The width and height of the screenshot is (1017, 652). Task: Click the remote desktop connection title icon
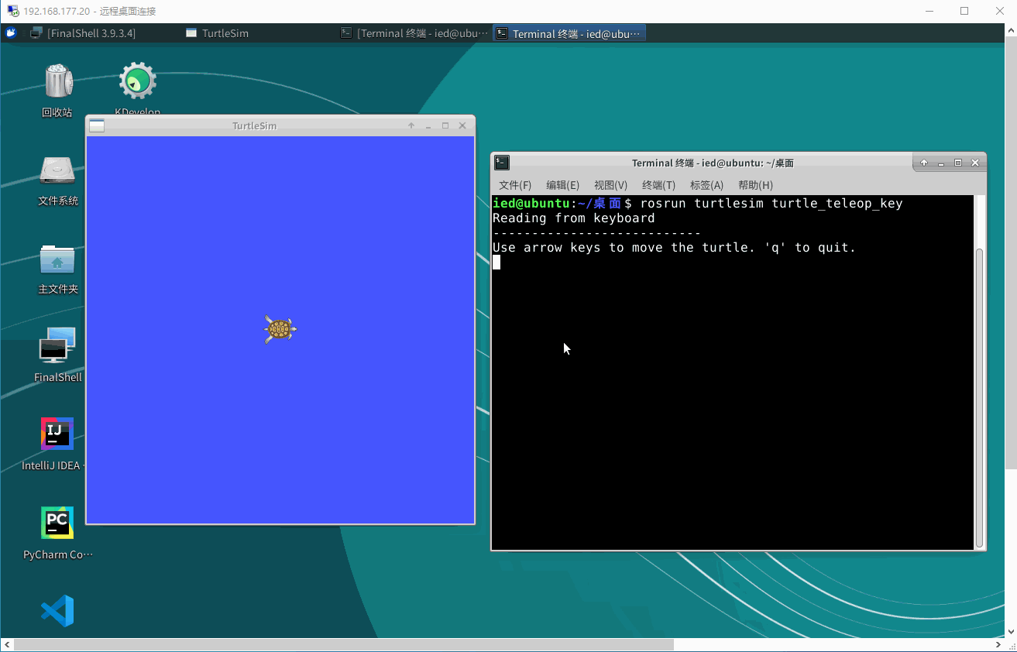click(x=13, y=11)
